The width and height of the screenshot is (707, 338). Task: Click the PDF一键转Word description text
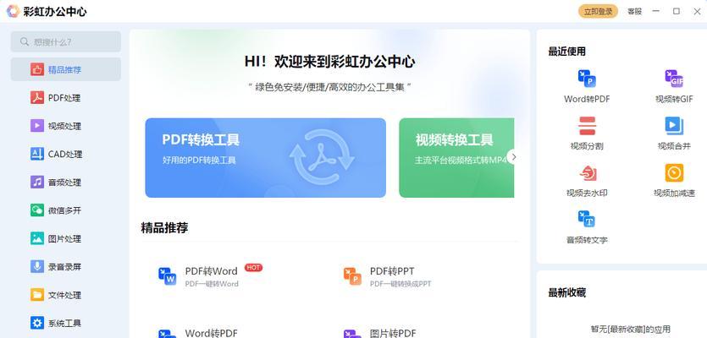[x=212, y=284]
